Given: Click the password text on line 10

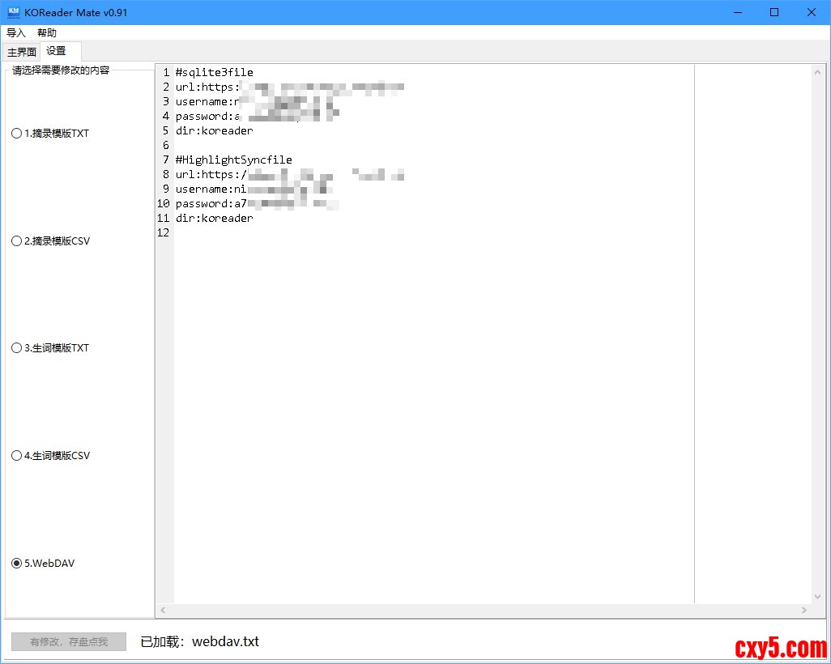Looking at the screenshot, I should pyautogui.click(x=211, y=203).
